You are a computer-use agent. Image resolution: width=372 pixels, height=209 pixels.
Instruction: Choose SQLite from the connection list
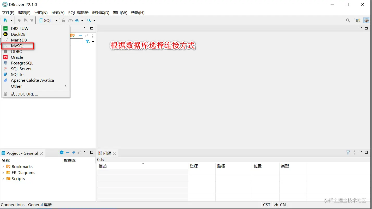point(36,74)
